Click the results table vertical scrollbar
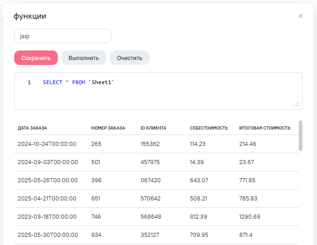 click(300, 135)
